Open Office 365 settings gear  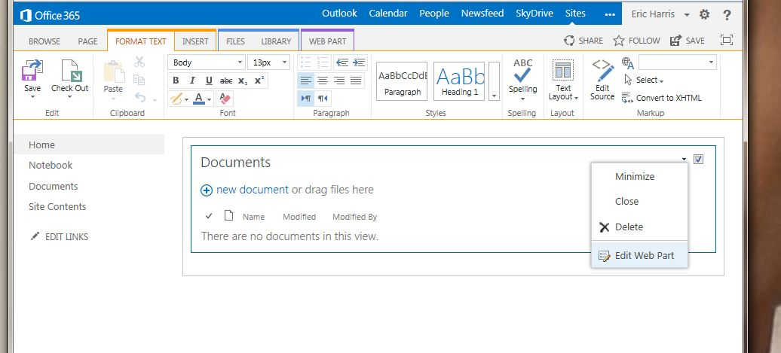coord(704,14)
